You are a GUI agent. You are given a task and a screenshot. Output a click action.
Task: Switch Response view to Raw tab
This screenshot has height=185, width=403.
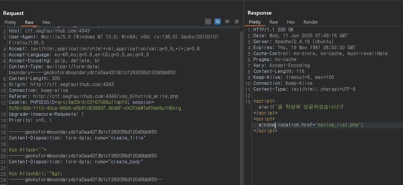pyautogui.click(x=274, y=22)
